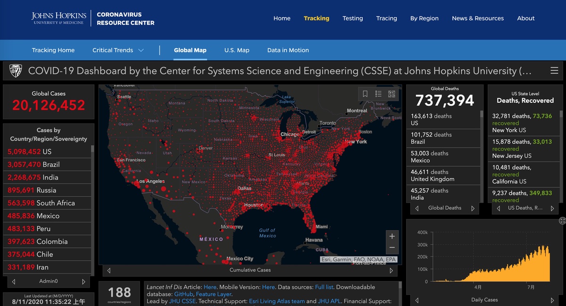566x306 pixels.
Task: Select the Global Map tab
Action: [190, 50]
